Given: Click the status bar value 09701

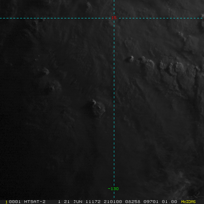Looking at the screenshot, I should pos(151,202).
